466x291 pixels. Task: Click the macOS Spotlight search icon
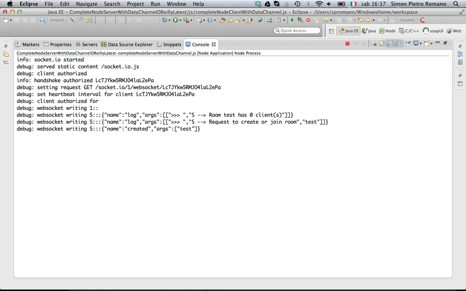[x=455, y=4]
